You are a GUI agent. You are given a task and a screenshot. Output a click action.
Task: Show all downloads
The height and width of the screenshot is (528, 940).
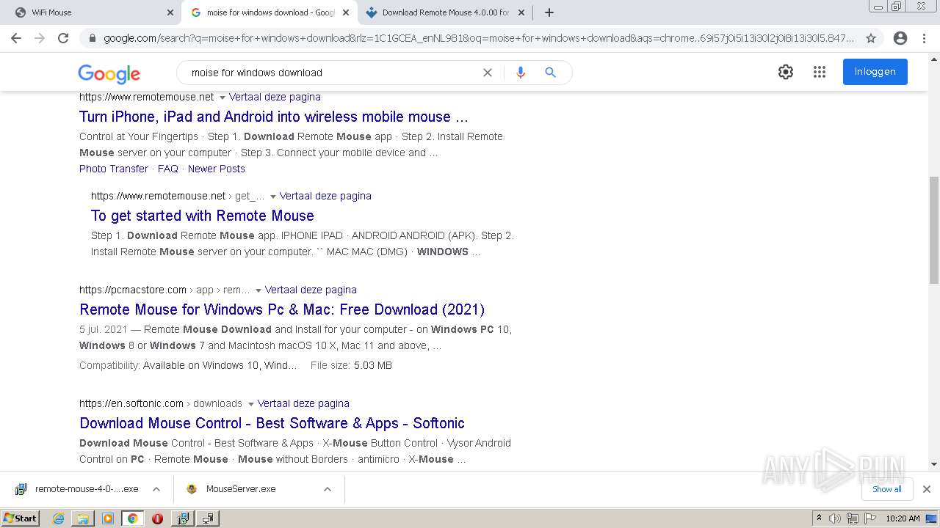887,489
